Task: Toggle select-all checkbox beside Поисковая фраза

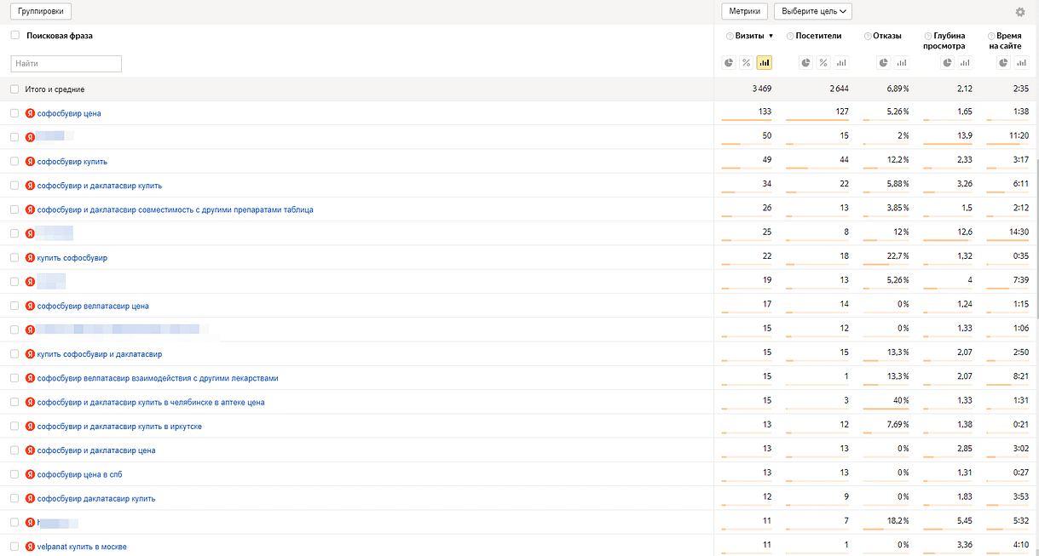Action: pos(14,35)
